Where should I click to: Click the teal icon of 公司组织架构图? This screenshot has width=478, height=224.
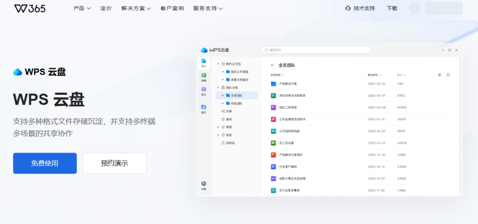(274, 131)
